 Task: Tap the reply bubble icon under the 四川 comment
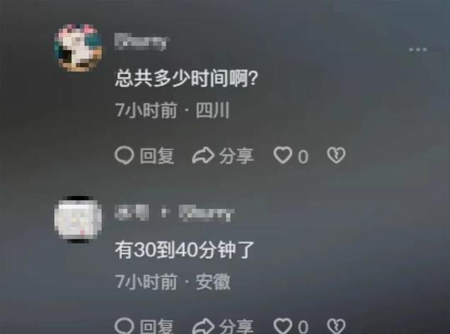(x=125, y=156)
